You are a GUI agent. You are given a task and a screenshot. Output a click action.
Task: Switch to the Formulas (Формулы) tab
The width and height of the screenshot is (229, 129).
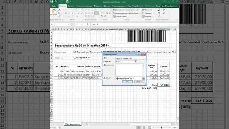tap(98, 6)
